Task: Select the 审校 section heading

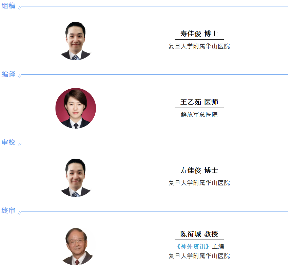Action: tap(8, 142)
